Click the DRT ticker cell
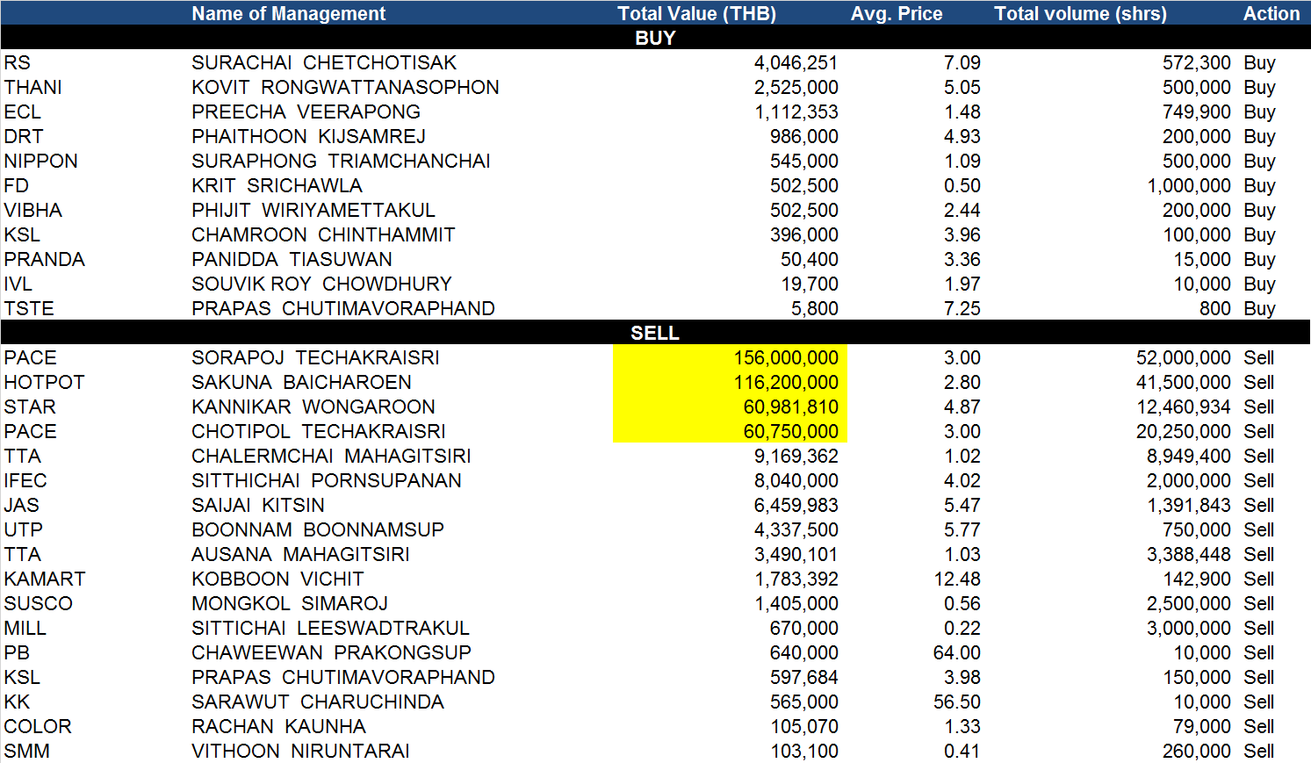 pyautogui.click(x=23, y=136)
